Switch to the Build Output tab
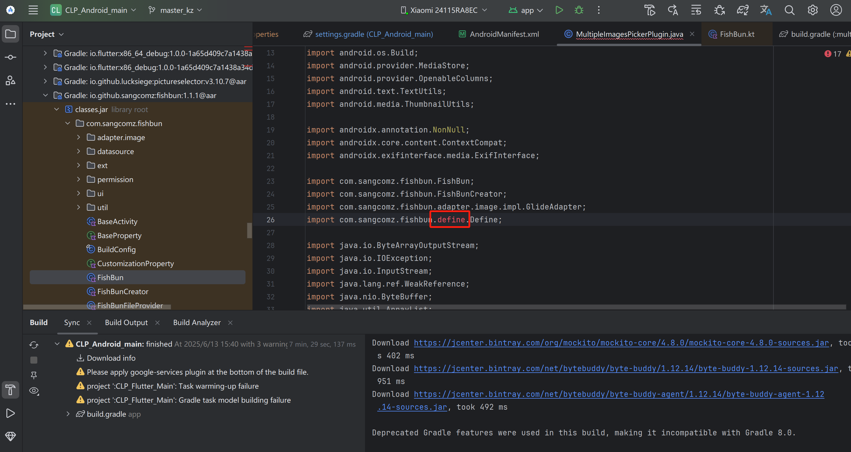 coord(126,322)
